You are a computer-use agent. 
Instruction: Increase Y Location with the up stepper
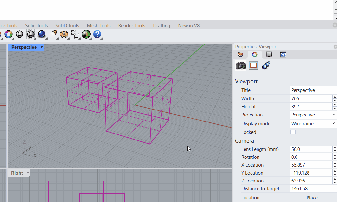click(335, 171)
